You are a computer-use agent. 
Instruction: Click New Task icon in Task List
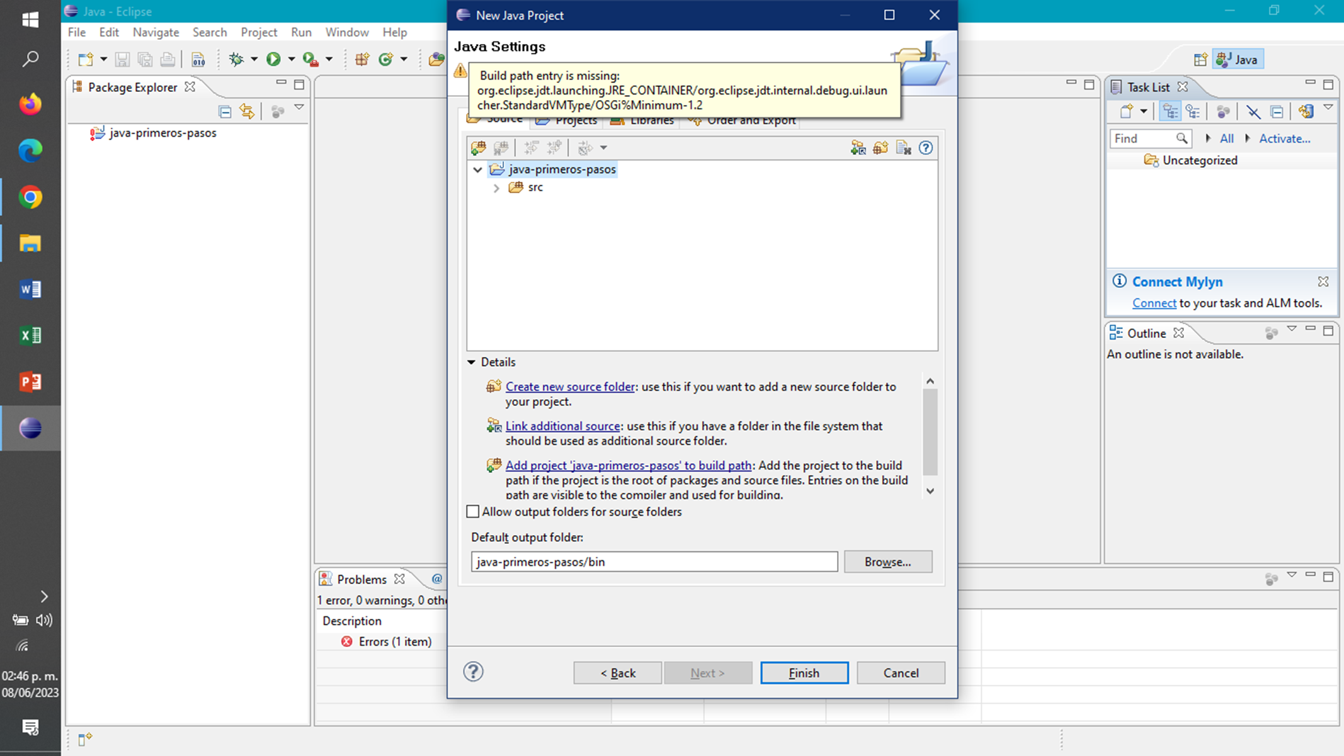[1127, 111]
